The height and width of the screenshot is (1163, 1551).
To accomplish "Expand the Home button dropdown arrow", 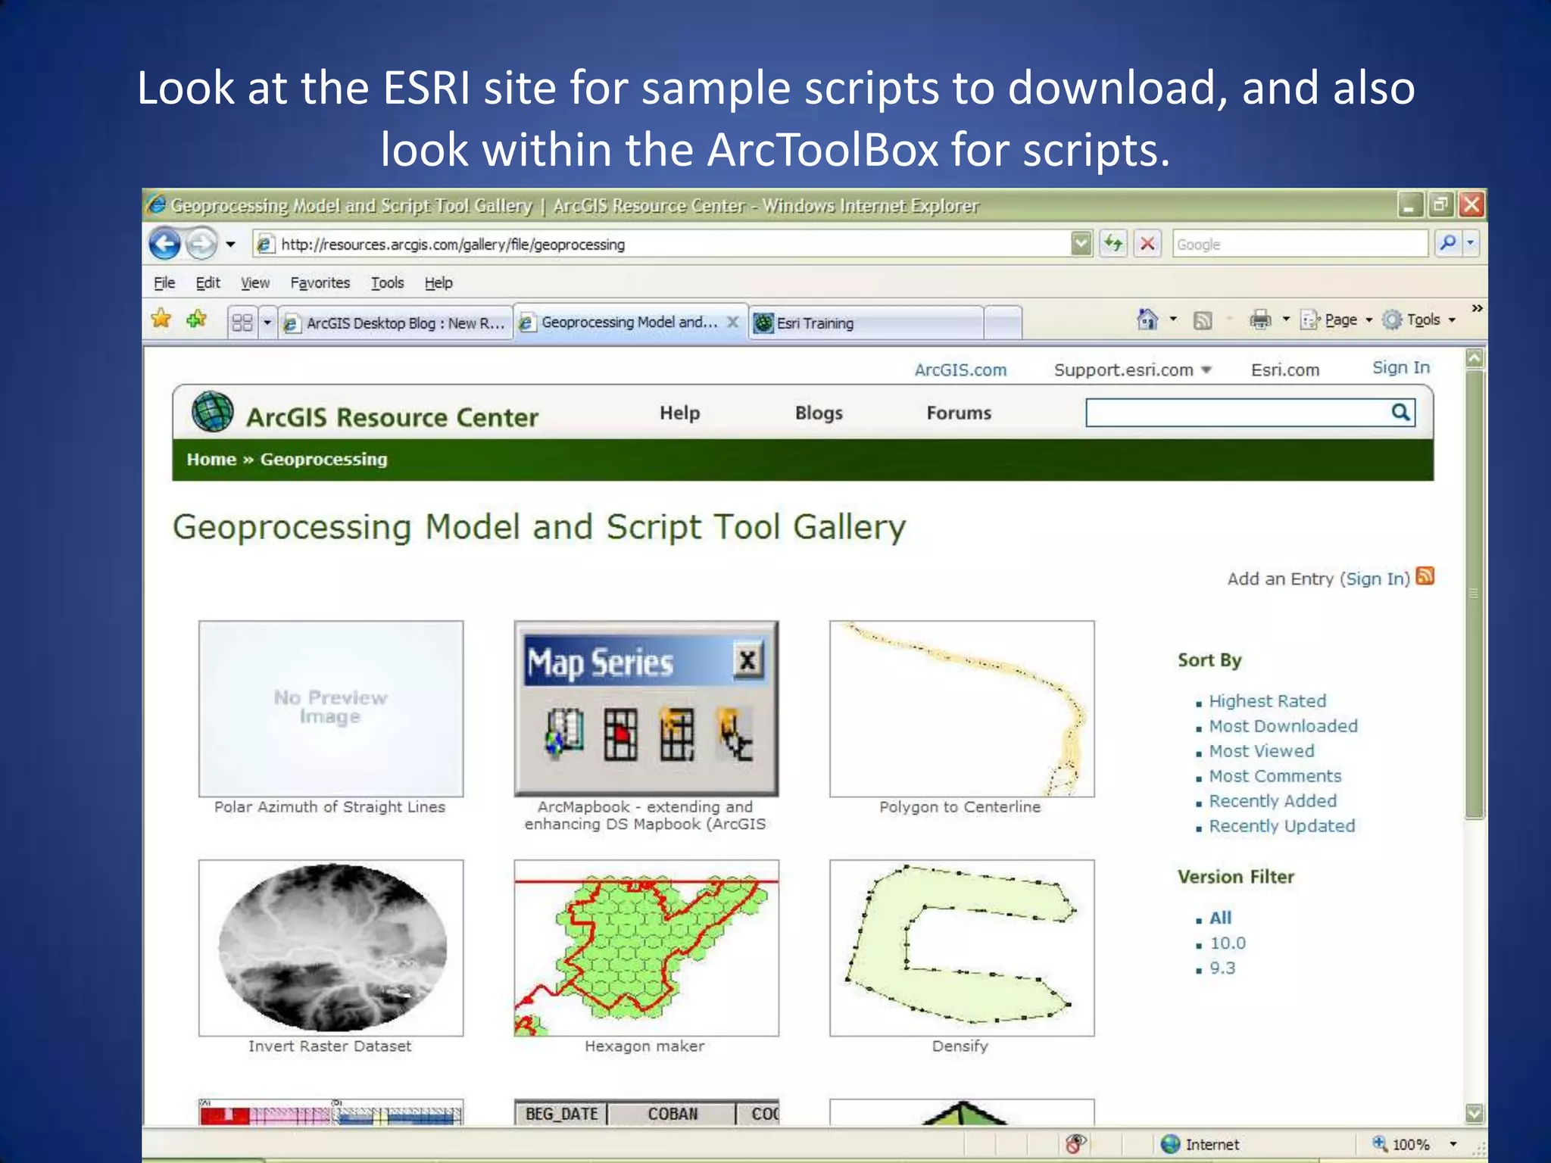I will (x=1173, y=320).
